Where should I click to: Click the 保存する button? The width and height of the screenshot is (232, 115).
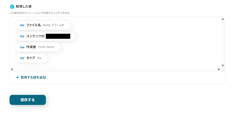tap(28, 100)
